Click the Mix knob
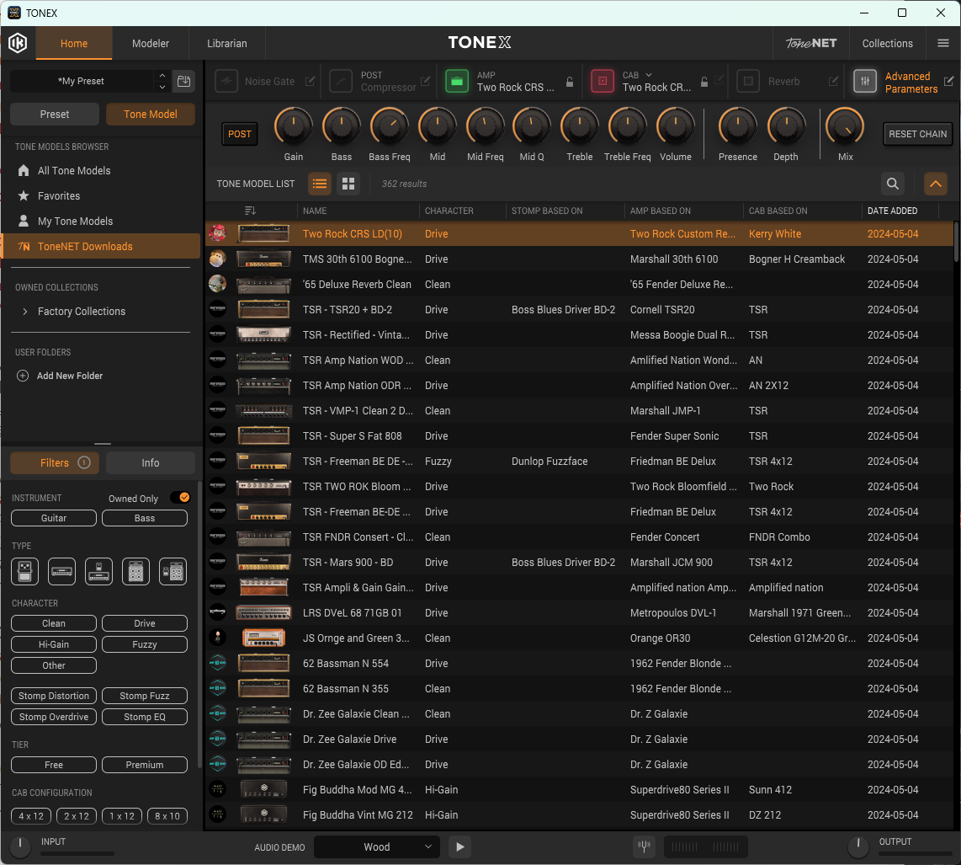This screenshot has width=961, height=865. (x=845, y=127)
